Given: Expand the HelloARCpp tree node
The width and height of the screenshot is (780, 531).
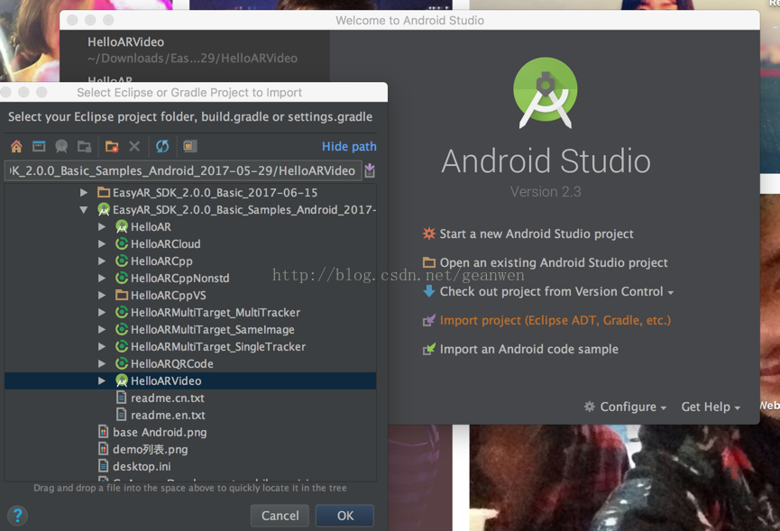Looking at the screenshot, I should [x=102, y=261].
